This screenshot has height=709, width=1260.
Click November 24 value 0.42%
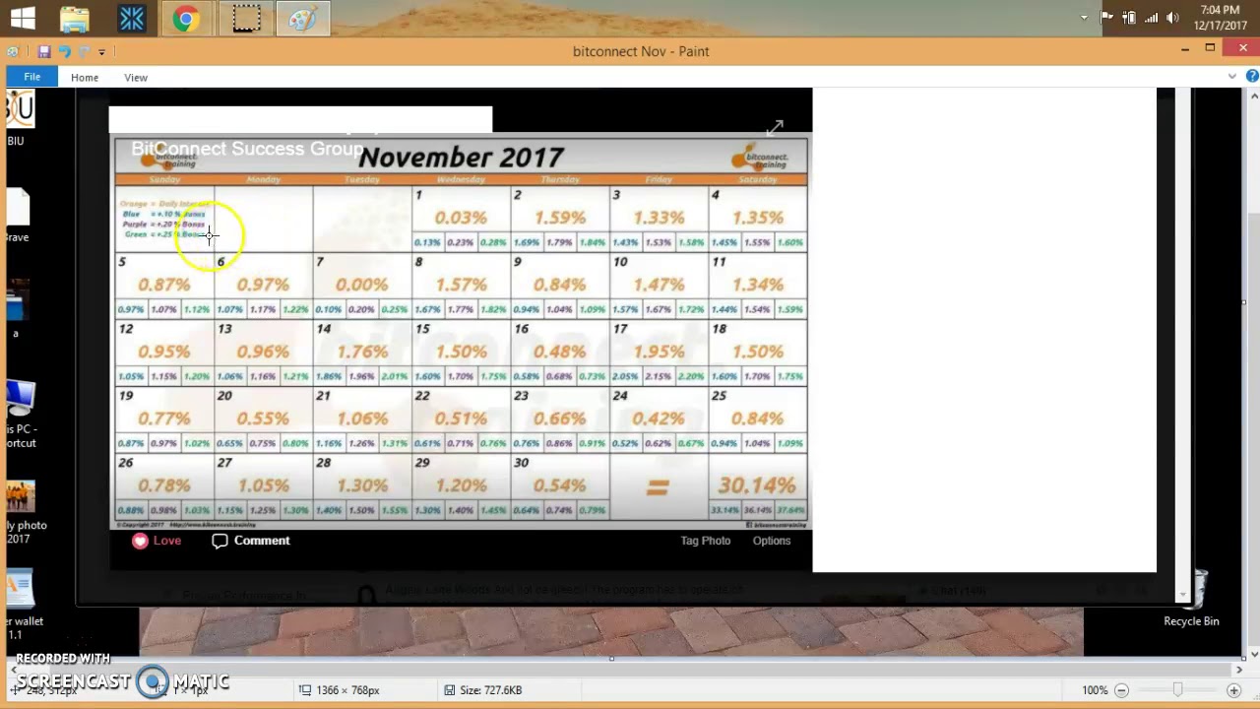click(659, 419)
